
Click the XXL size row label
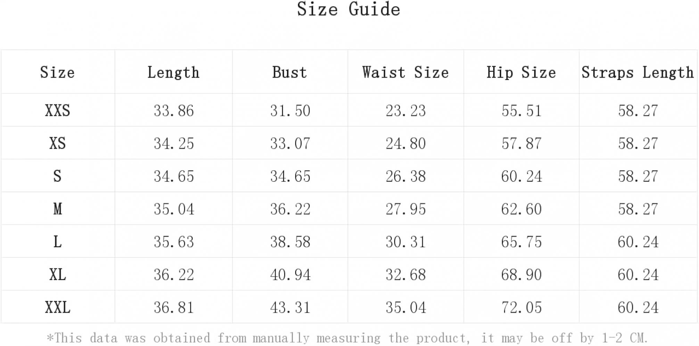pyautogui.click(x=58, y=307)
